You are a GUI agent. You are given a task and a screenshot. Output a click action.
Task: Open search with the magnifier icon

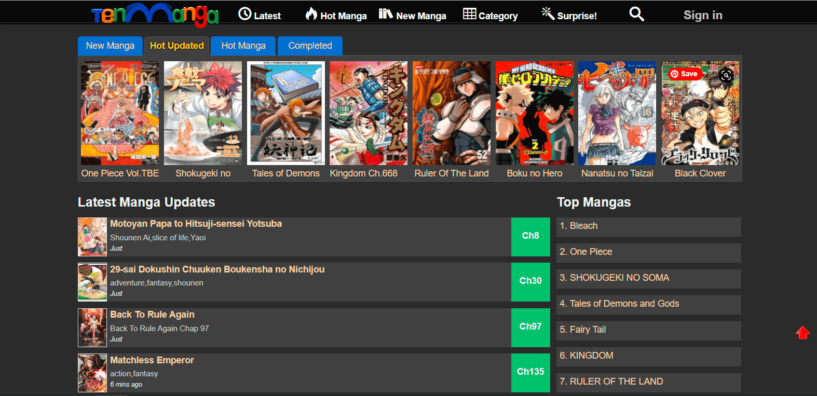point(636,14)
